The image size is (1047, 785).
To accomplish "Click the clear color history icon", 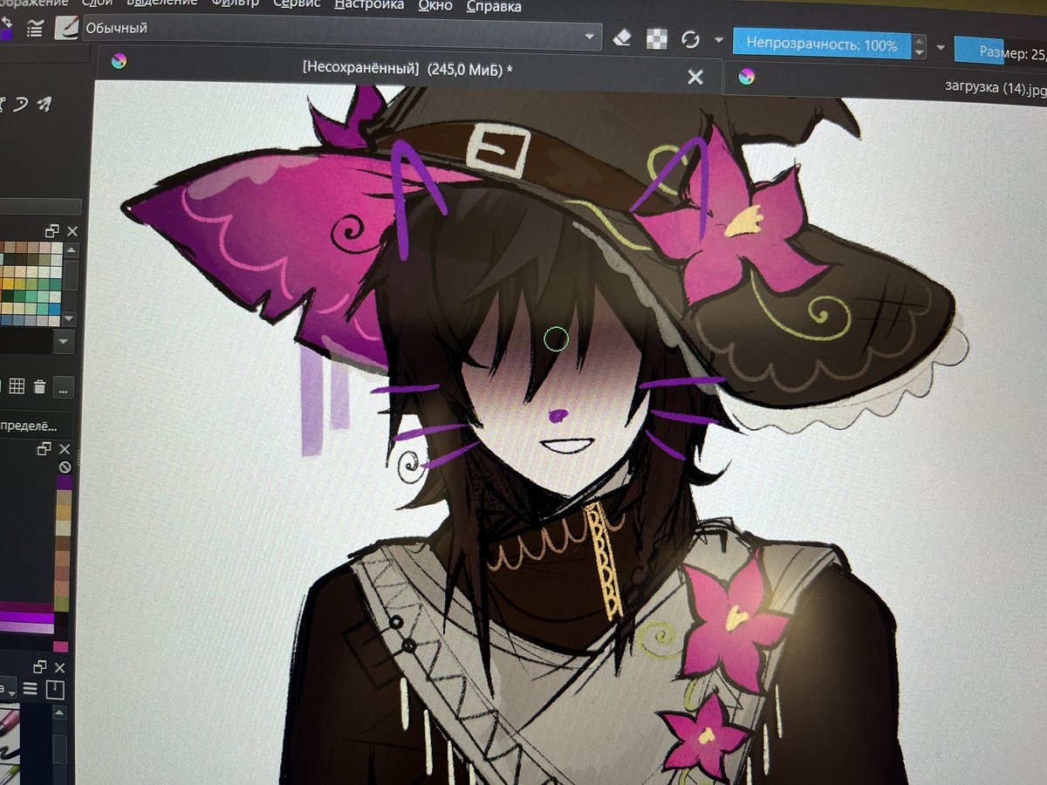I will [64, 468].
